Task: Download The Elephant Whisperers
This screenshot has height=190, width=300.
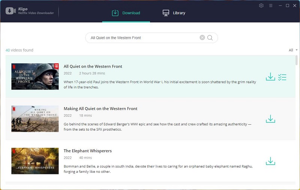Action: [x=270, y=161]
